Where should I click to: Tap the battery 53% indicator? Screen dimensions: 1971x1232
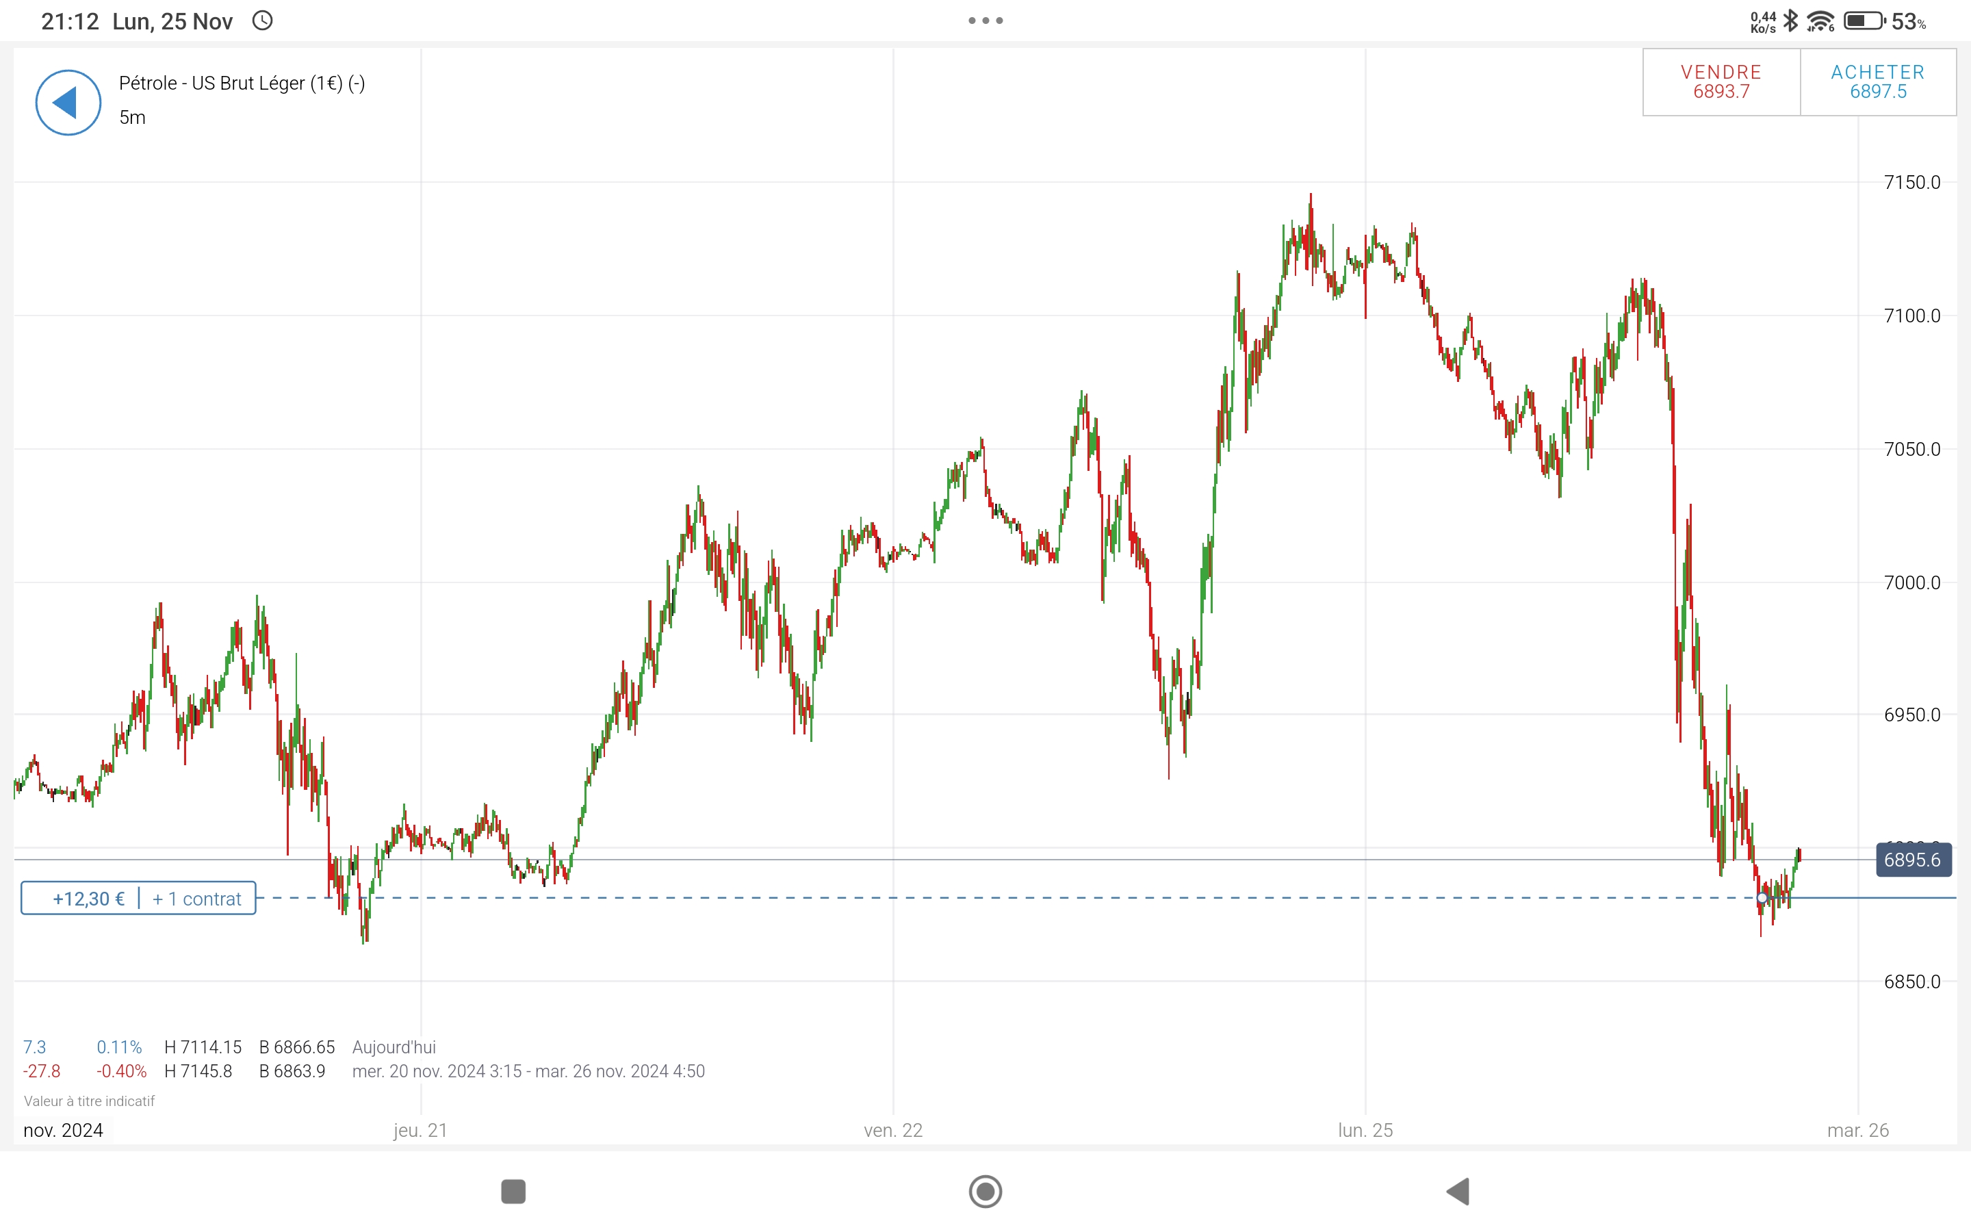point(1885,21)
